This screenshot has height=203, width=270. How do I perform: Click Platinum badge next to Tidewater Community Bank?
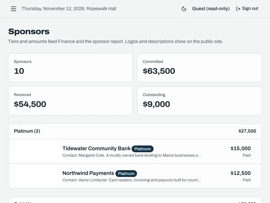coord(142,149)
